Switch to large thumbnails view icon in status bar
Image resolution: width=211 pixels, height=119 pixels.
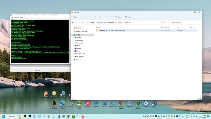click(x=201, y=99)
